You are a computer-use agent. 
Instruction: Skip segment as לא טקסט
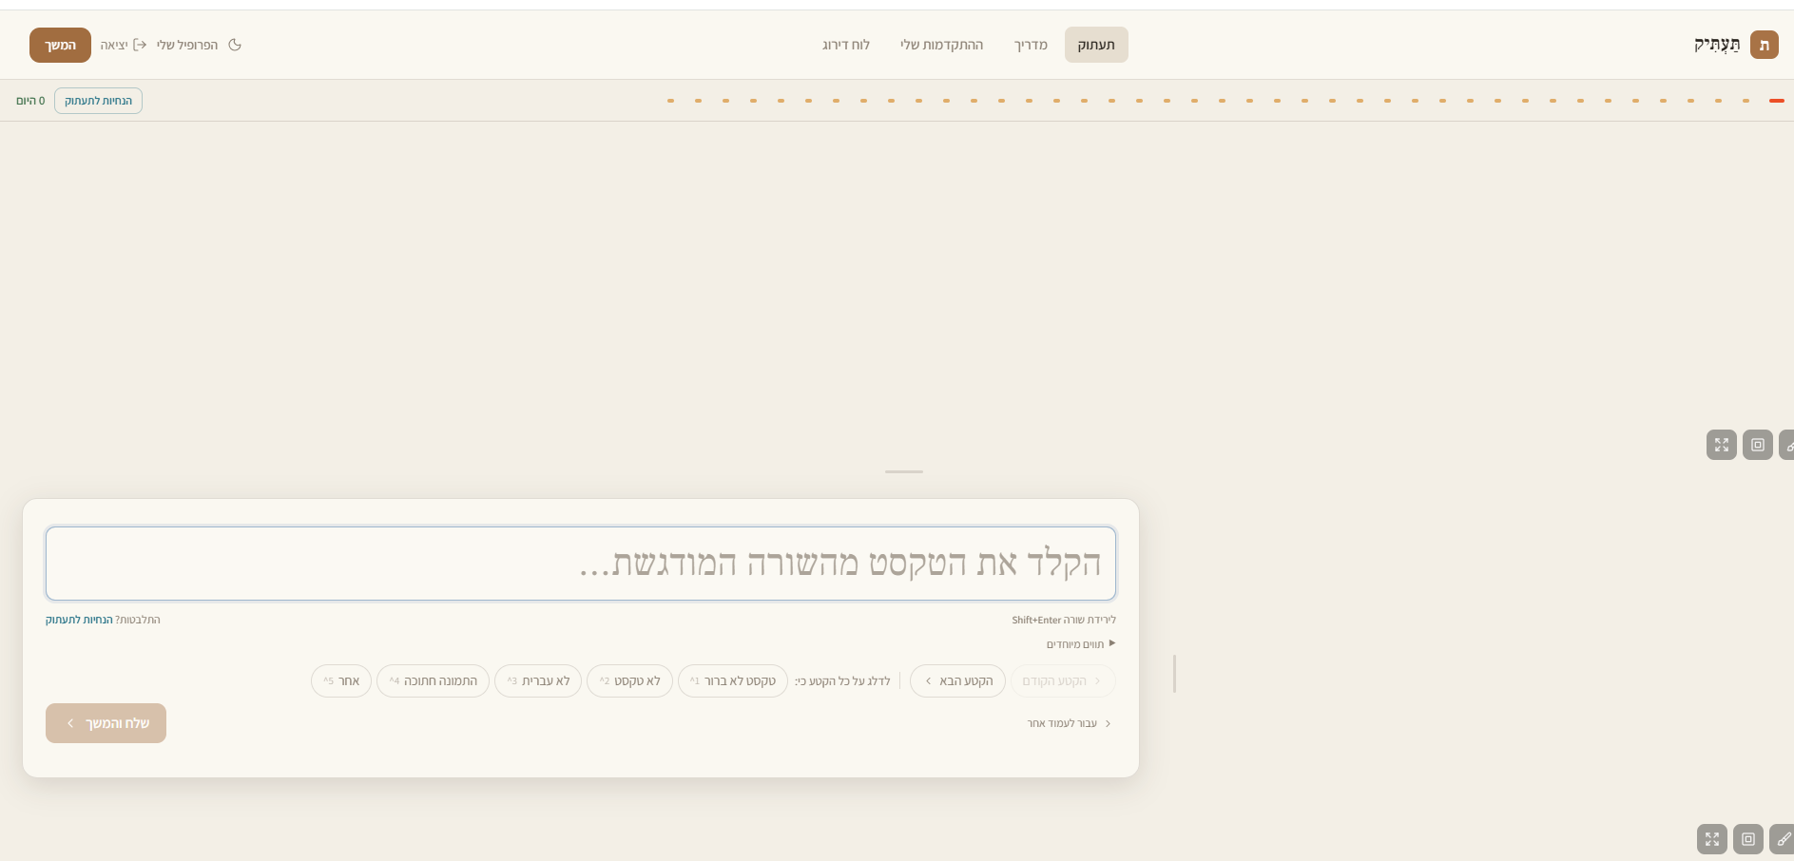tap(629, 680)
